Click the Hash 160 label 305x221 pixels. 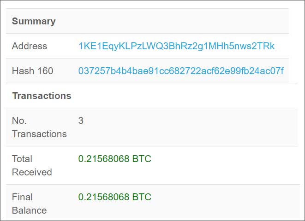tap(32, 71)
